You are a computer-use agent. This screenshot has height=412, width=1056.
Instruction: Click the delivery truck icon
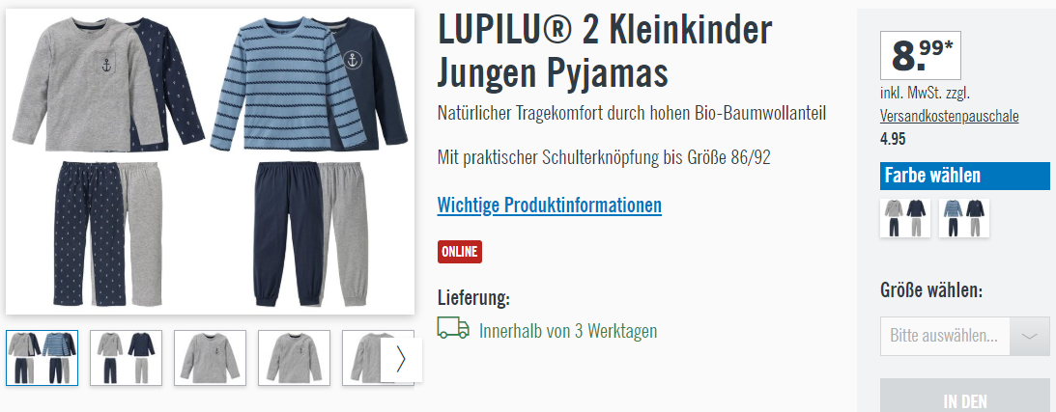click(453, 327)
